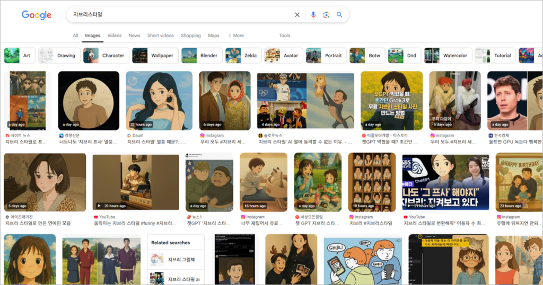The width and height of the screenshot is (543, 285).
Task: Select the Botw filter chip
Action: point(367,55)
